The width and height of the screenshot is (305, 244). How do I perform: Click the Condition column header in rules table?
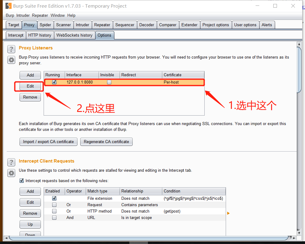pyautogui.click(x=194, y=191)
